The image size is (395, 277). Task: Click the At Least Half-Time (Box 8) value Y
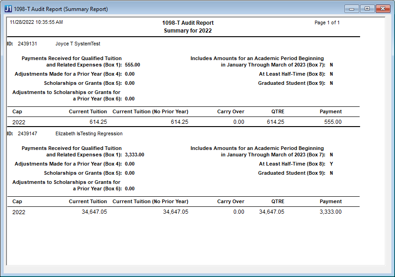pyautogui.click(x=331, y=164)
